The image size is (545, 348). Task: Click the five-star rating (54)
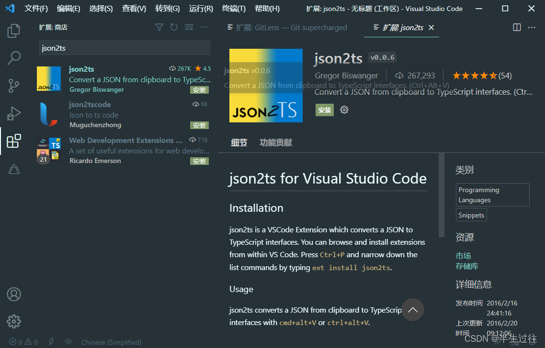(482, 76)
